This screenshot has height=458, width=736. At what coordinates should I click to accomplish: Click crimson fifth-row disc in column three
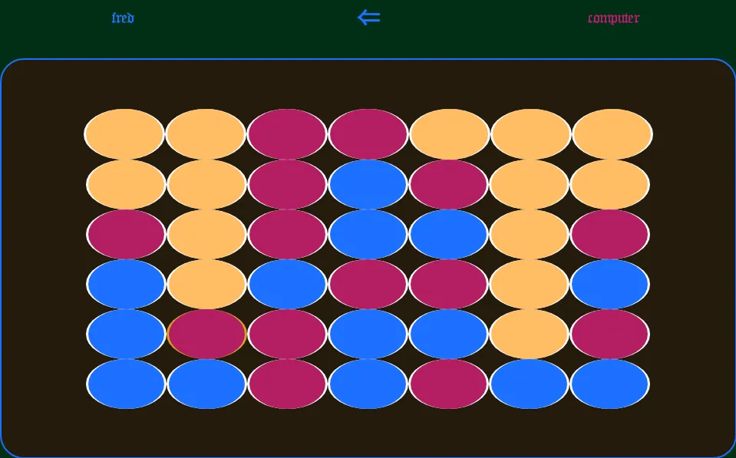pos(287,334)
